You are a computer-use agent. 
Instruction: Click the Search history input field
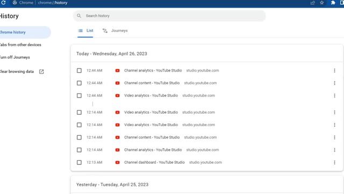click(169, 16)
